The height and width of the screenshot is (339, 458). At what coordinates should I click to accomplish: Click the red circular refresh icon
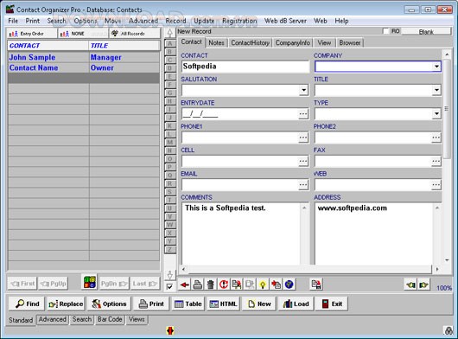pos(224,284)
